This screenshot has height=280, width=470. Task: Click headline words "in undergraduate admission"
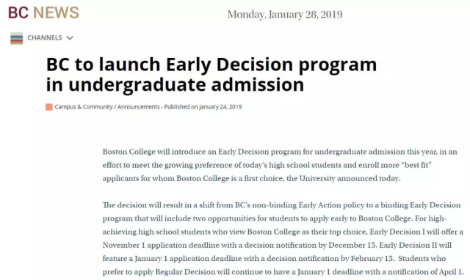click(x=175, y=84)
